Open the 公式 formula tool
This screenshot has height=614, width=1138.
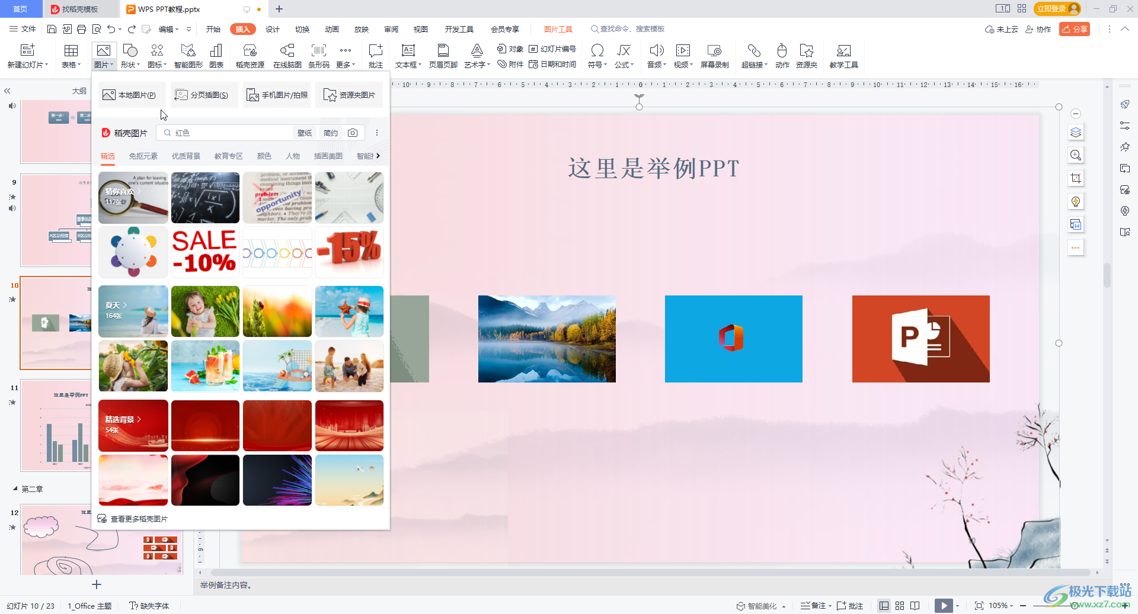coord(624,56)
